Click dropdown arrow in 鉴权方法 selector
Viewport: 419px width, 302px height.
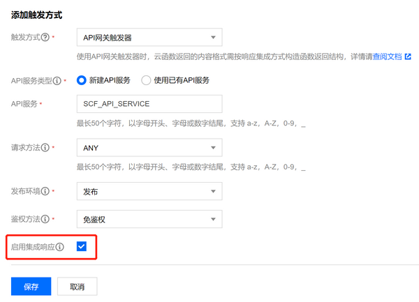click(x=213, y=219)
